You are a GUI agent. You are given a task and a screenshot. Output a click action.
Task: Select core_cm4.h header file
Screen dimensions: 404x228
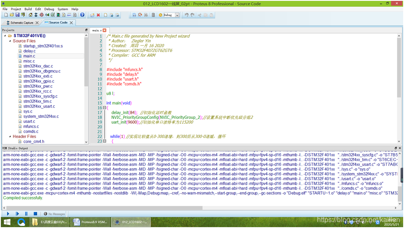tap(33, 141)
